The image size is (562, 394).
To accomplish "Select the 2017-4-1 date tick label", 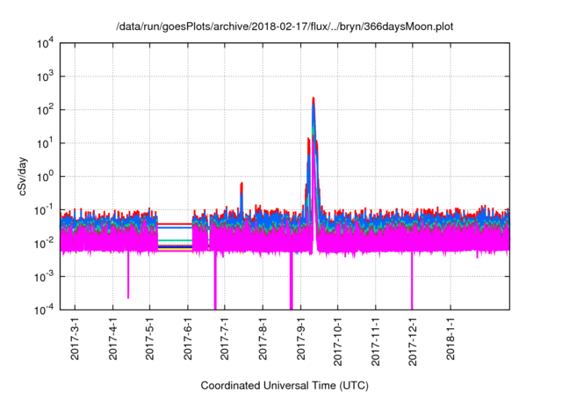I will click(x=113, y=342).
